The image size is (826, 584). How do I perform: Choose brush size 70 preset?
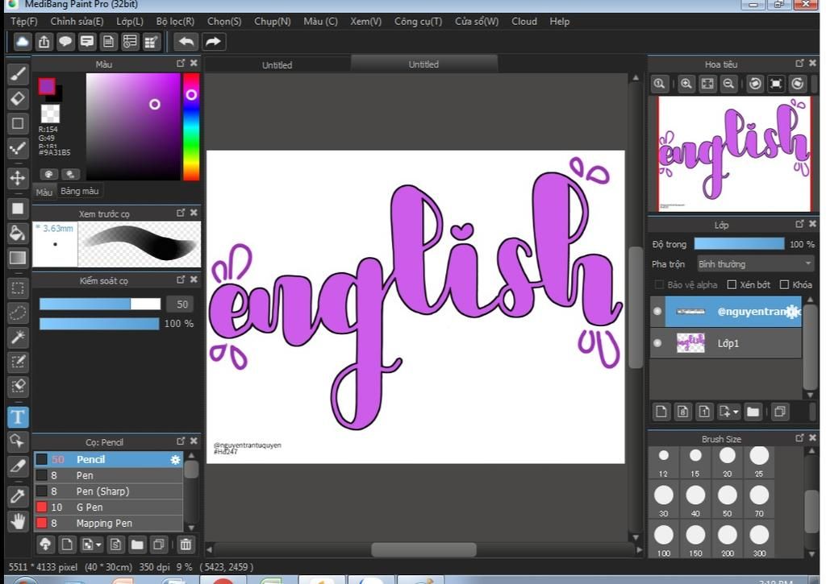click(x=759, y=500)
